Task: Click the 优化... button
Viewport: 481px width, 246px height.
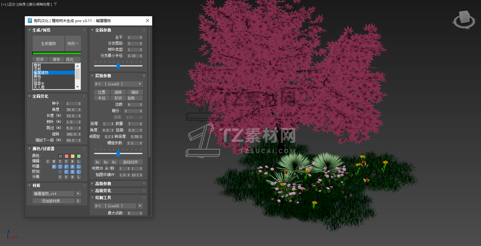Action: point(73,59)
